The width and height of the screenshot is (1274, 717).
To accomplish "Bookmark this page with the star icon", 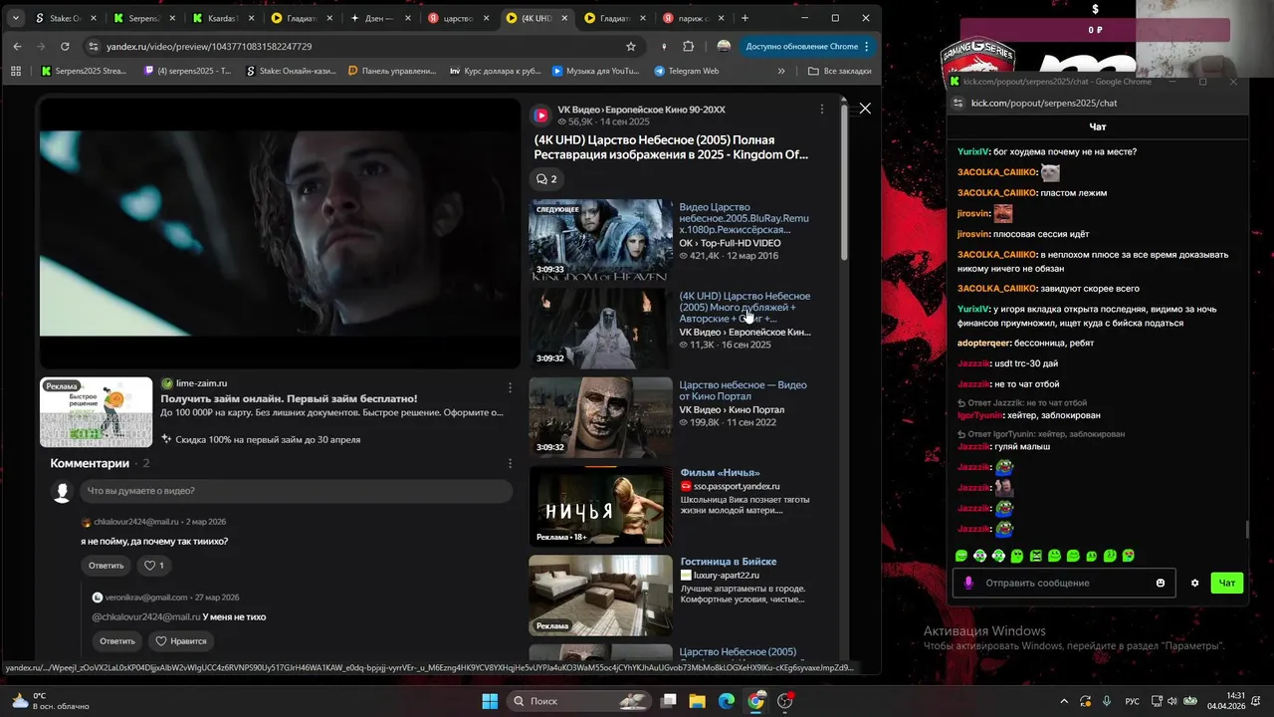I will click(630, 46).
